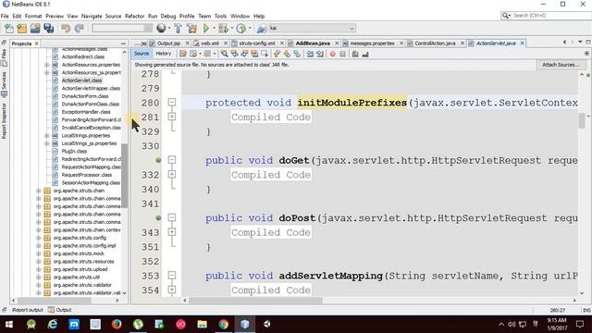Click the Debug Project toolbar icon
592x333 pixels.
tap(223, 29)
